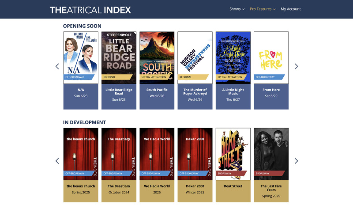Click We Had a World title below poster
Screen dimensions: 353x208
157,186
